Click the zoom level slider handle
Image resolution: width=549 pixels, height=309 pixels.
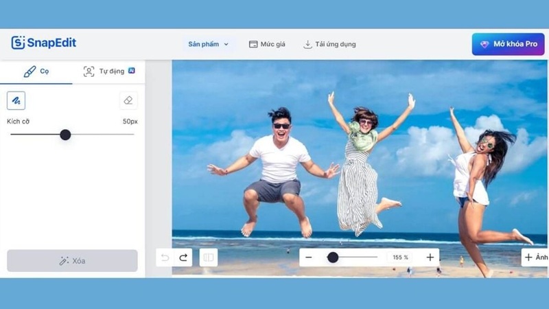click(x=333, y=257)
